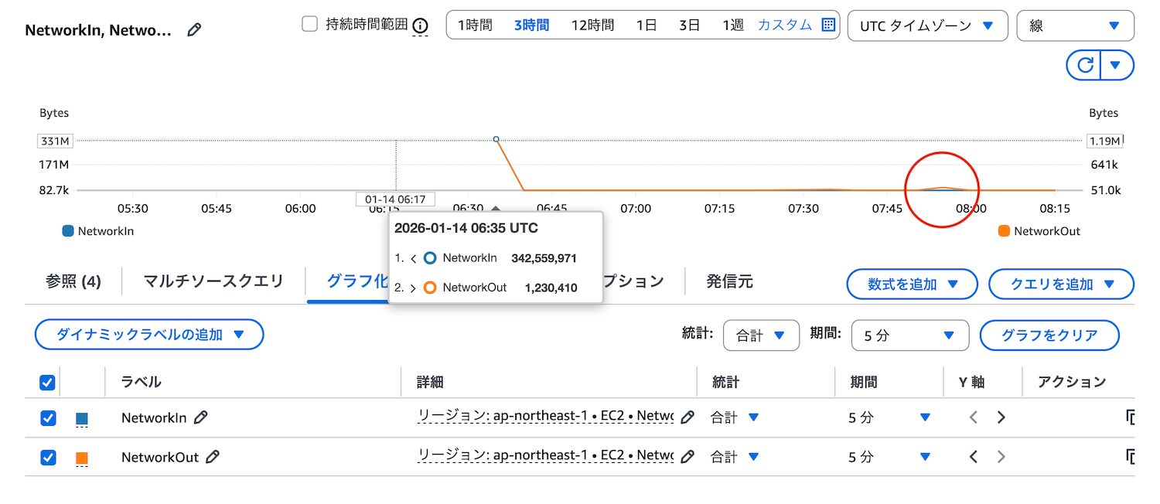Switch to the マルチソースクエリ tab
The height and width of the screenshot is (504, 1160).
pos(213,281)
